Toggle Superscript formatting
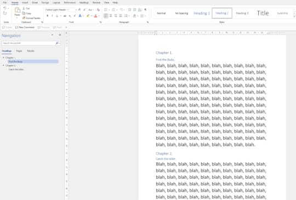 coord(75,16)
